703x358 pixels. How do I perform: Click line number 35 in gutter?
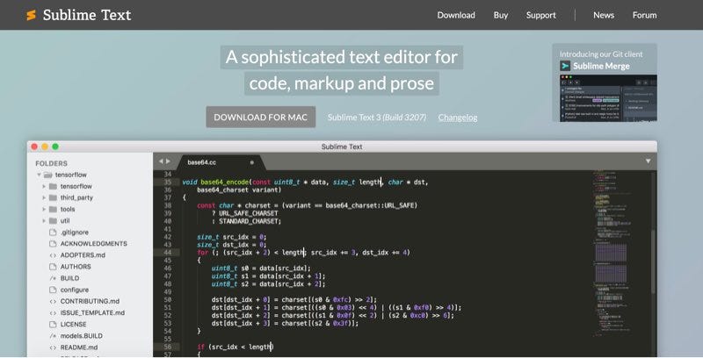[167, 183]
